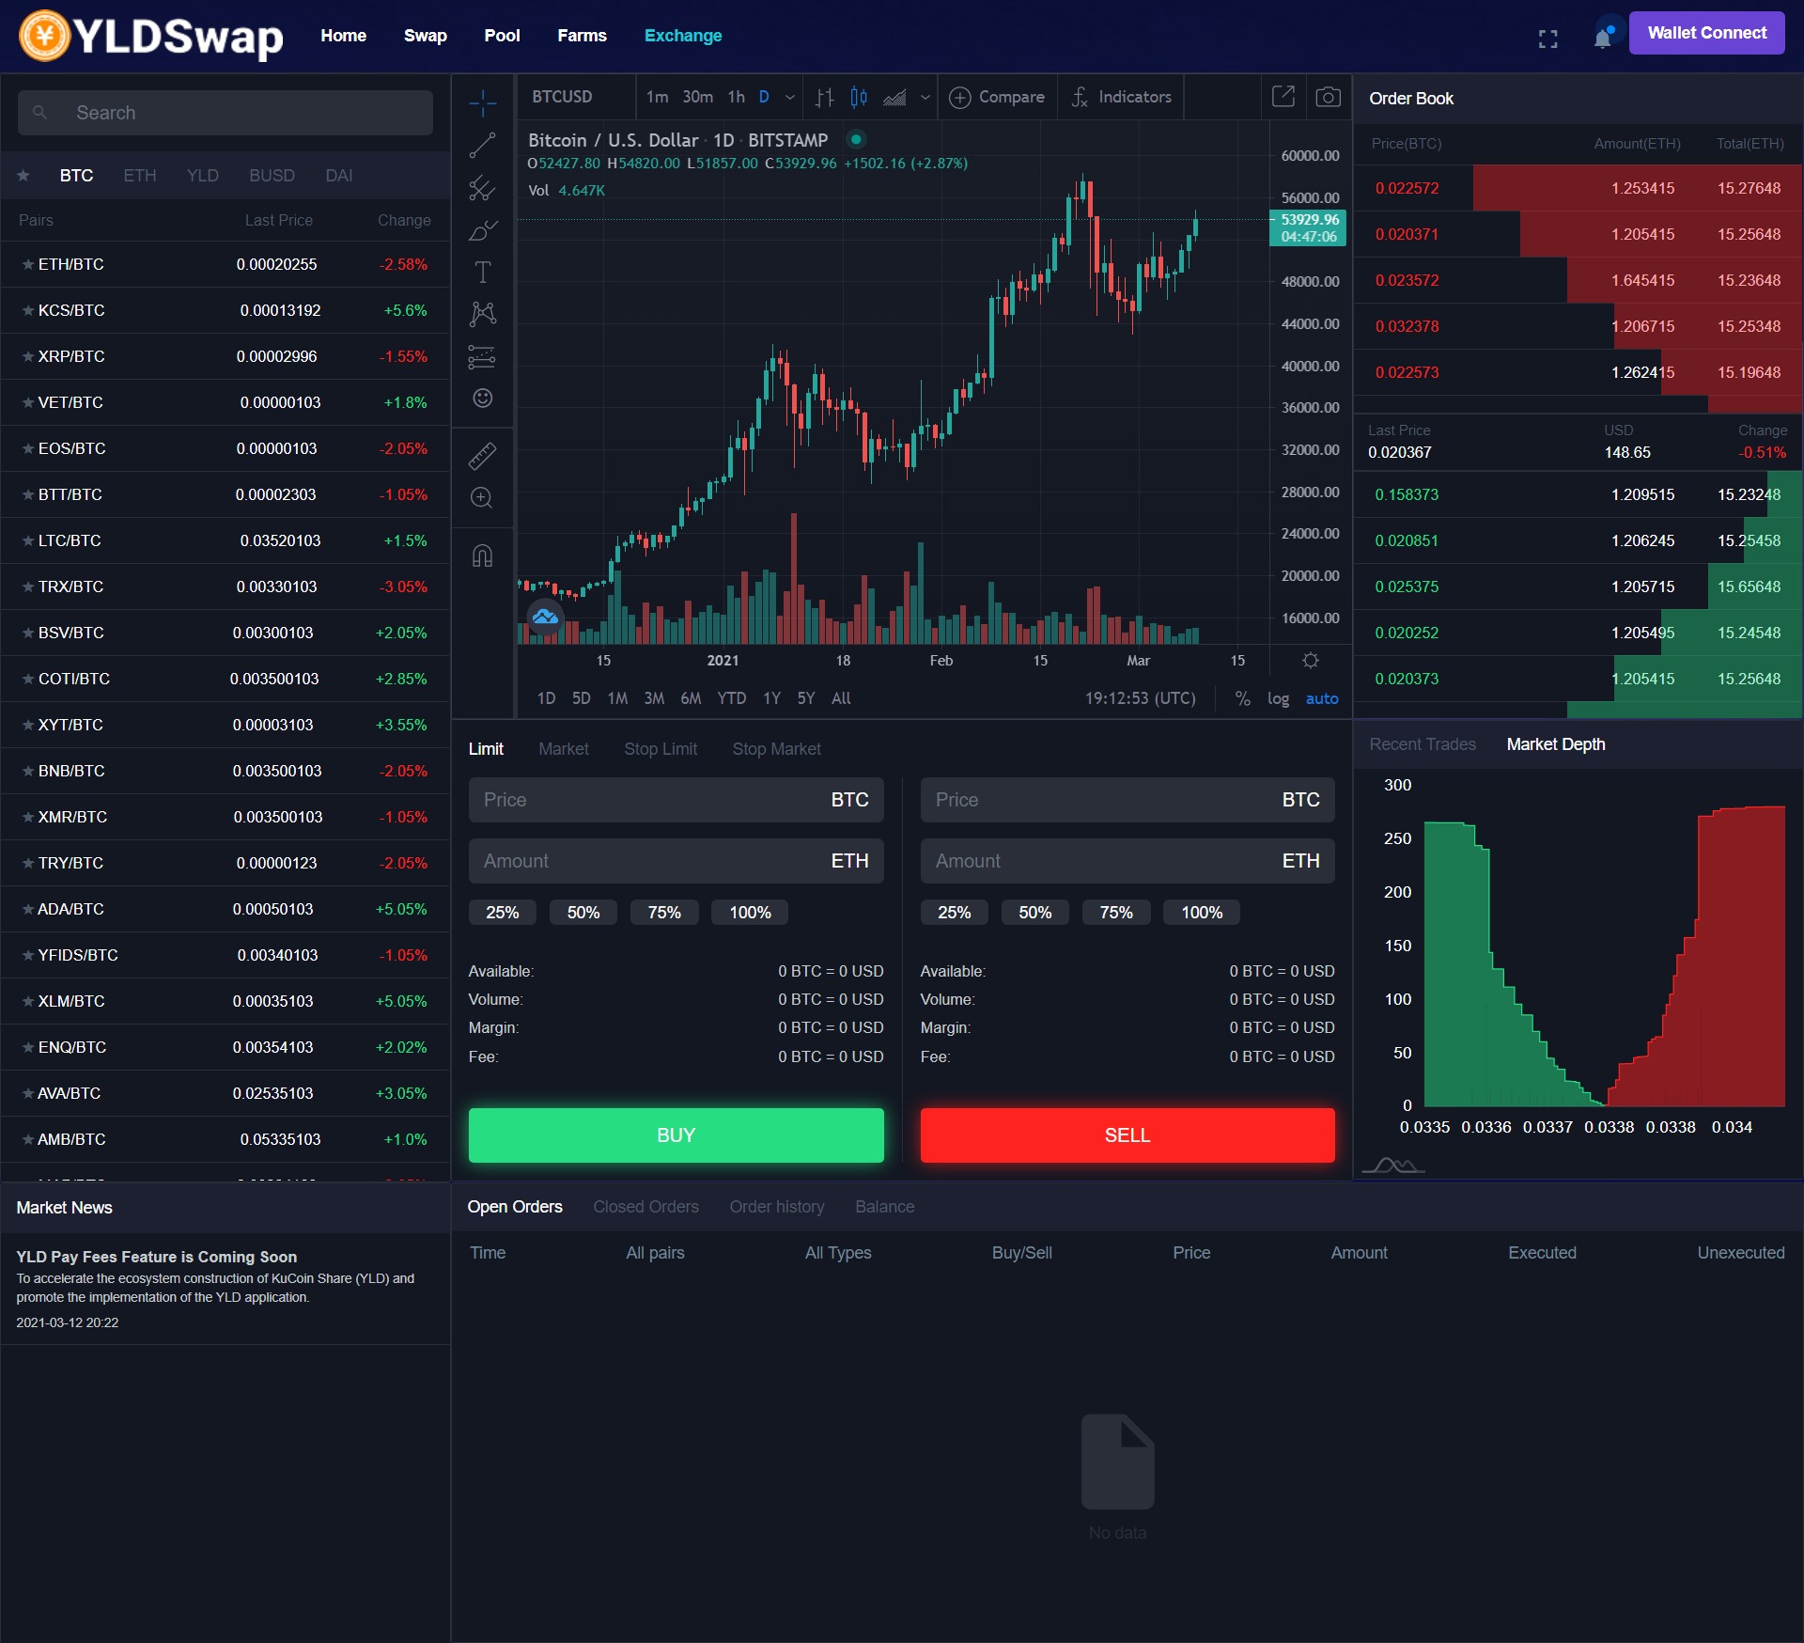Toggle auto scale on the chart
Image resolution: width=1804 pixels, height=1643 pixels.
coord(1321,698)
